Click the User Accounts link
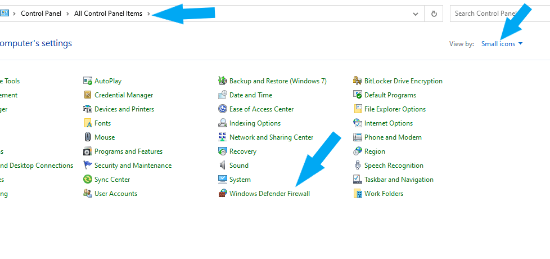Screen dimensions: 550x259 coord(116,193)
